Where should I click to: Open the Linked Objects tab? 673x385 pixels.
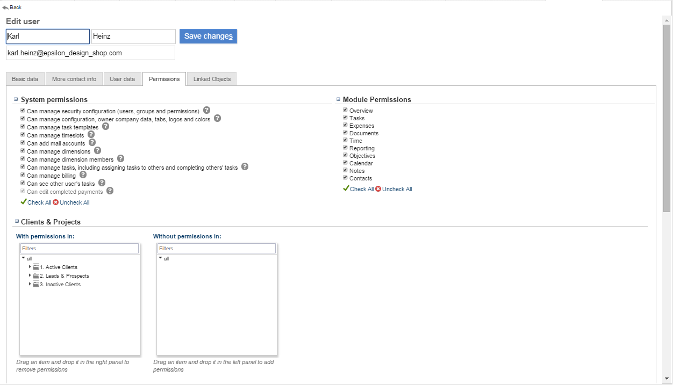212,79
